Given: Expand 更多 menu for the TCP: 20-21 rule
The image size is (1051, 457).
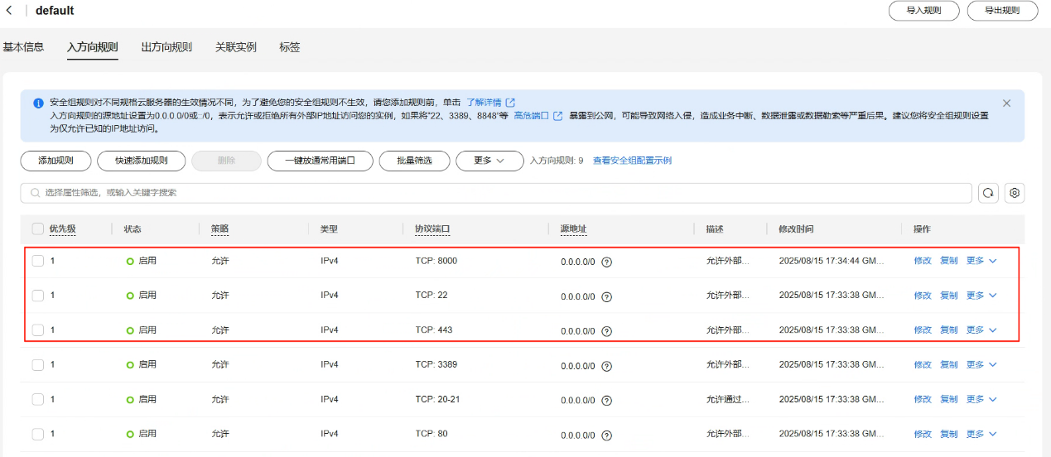Looking at the screenshot, I should [981, 400].
